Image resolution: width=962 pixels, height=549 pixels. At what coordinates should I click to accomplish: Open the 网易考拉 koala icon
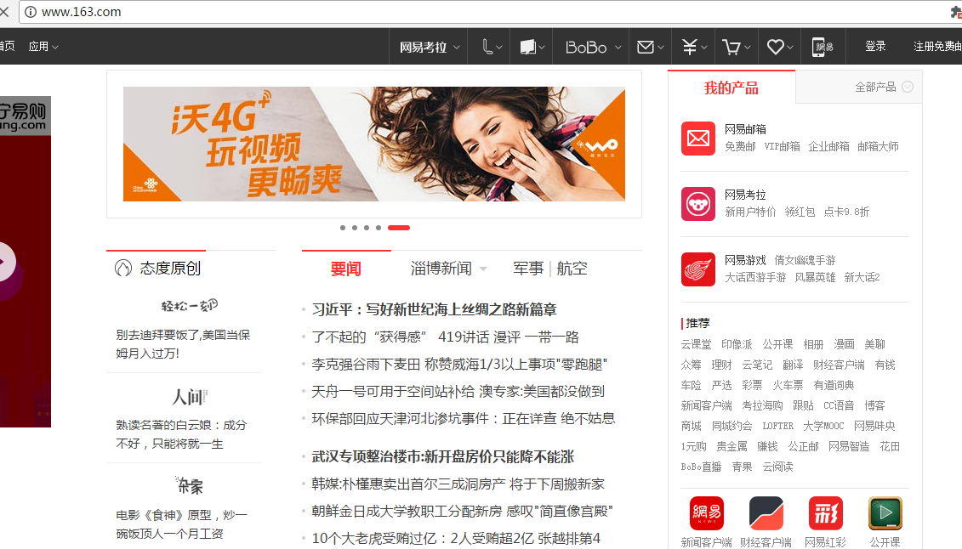click(x=697, y=204)
